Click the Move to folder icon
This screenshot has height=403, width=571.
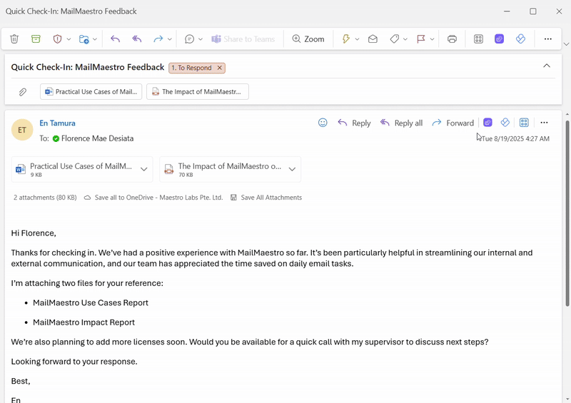point(84,39)
